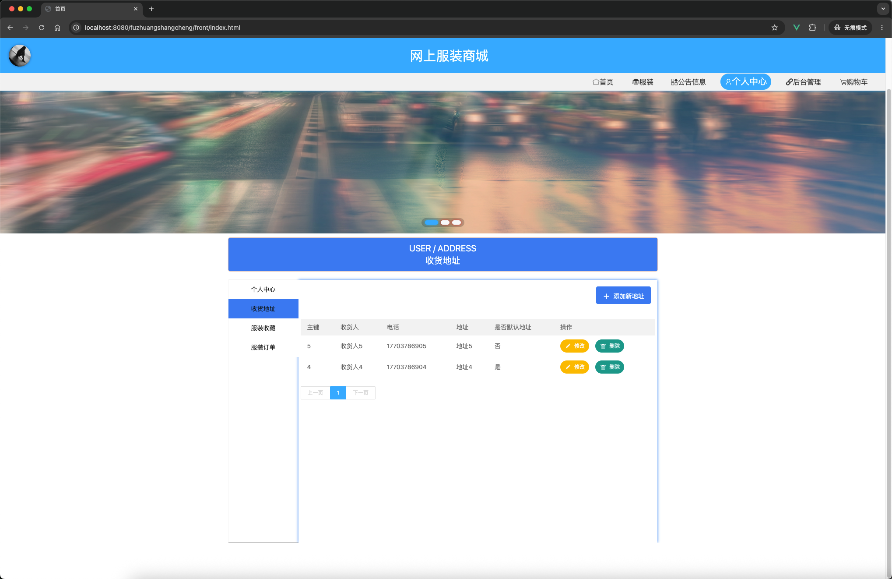The width and height of the screenshot is (892, 579).
Task: Click the 收货人5 cell
Action: [351, 346]
